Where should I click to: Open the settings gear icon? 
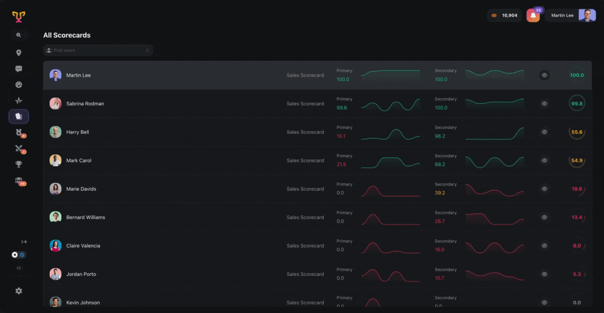(19, 291)
